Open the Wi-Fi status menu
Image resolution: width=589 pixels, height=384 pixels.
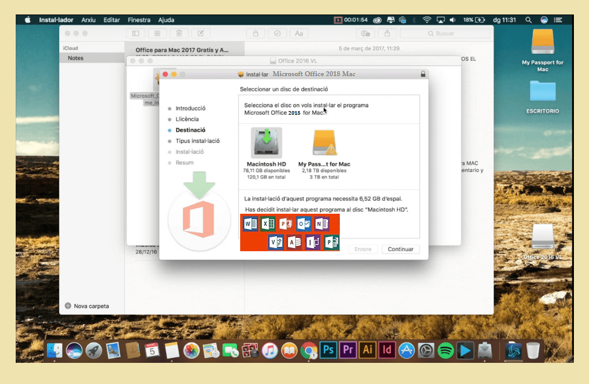pyautogui.click(x=427, y=20)
